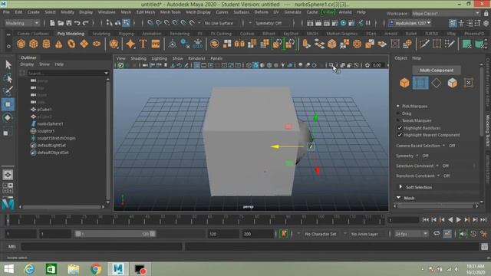491x276 pixels.
Task: Toggle playback loop button
Action: [x=437, y=234]
